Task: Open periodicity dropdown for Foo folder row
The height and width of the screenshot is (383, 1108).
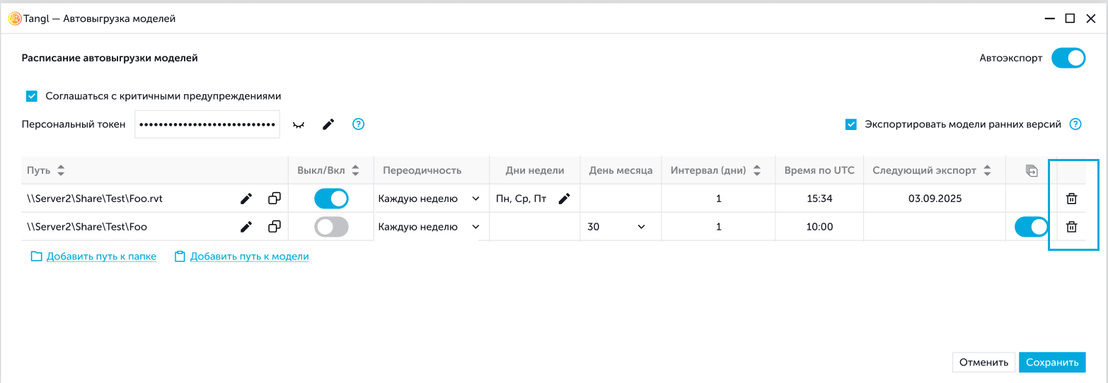Action: click(x=429, y=227)
